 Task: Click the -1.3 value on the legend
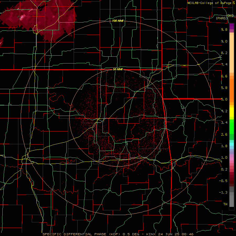[223, 192]
